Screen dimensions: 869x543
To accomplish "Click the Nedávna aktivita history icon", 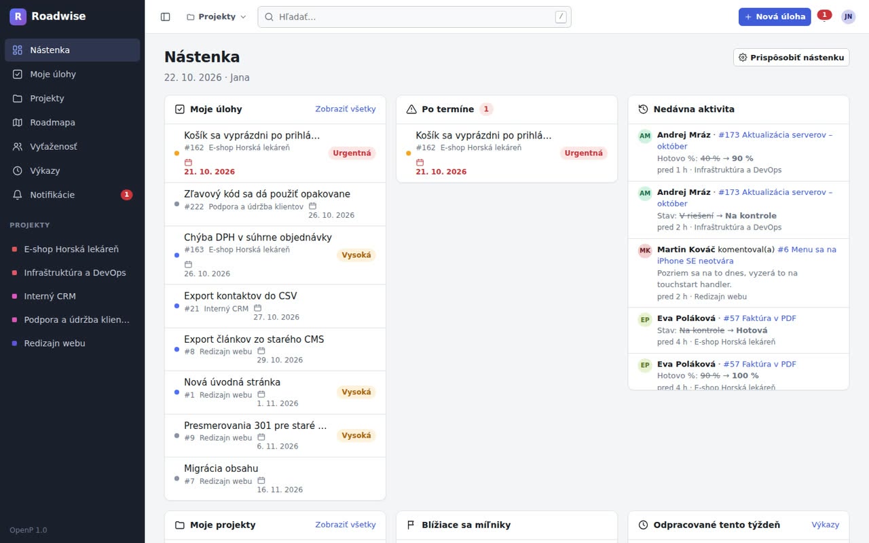I will [x=643, y=109].
